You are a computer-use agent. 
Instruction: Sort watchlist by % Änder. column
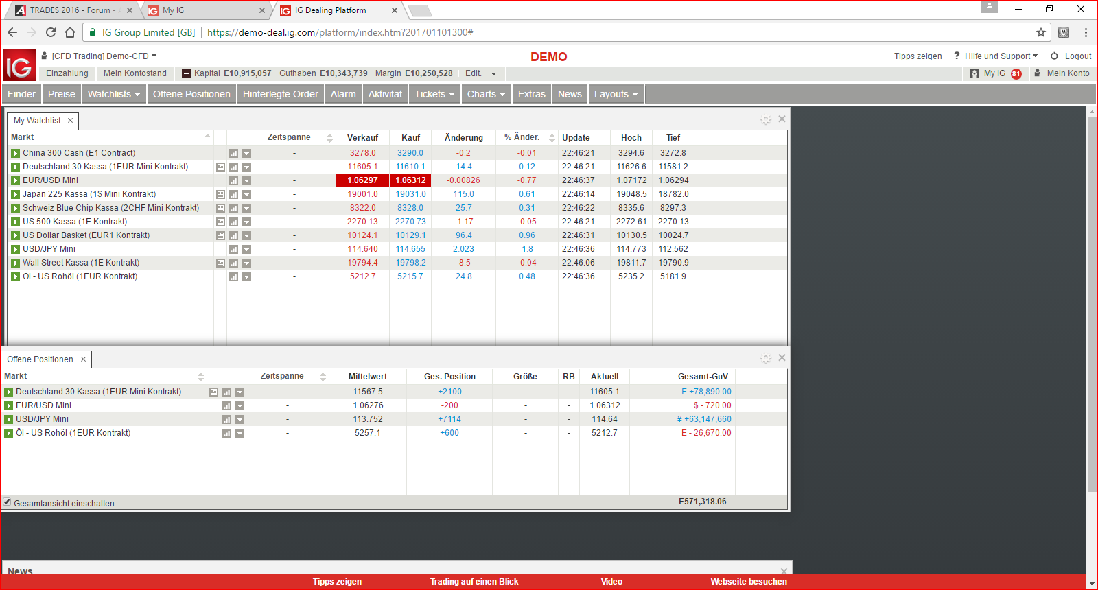527,137
